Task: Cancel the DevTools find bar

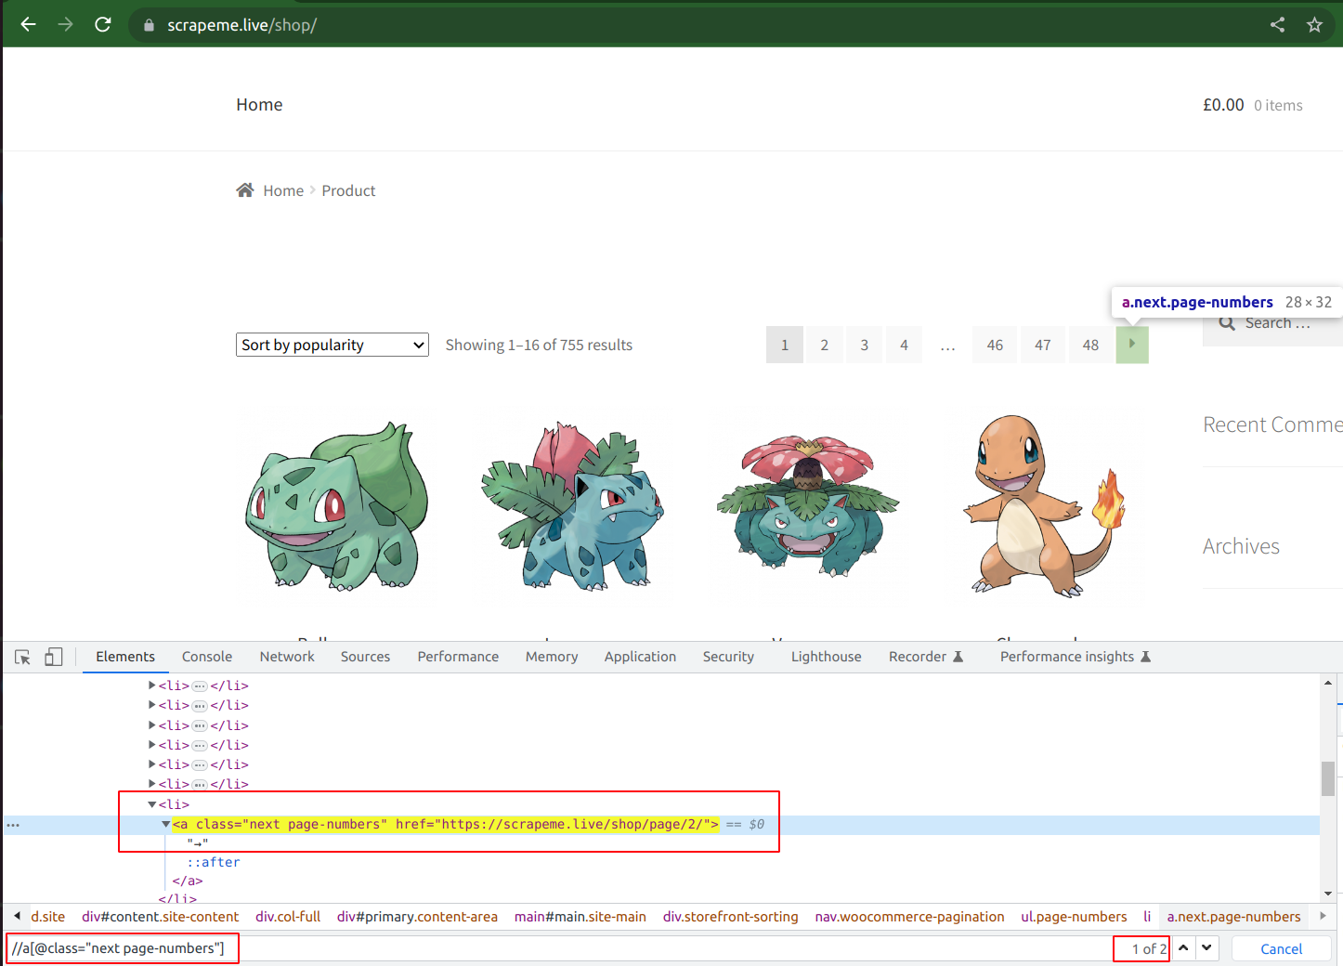Action: point(1281,948)
